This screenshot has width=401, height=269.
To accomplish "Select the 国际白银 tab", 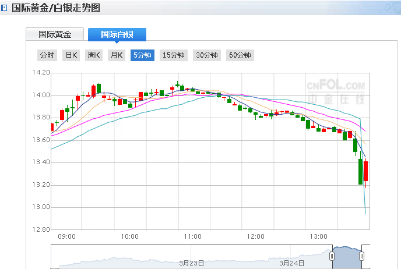I will click(117, 34).
